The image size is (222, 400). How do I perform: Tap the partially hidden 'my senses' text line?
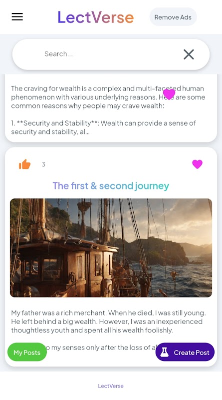point(101,347)
